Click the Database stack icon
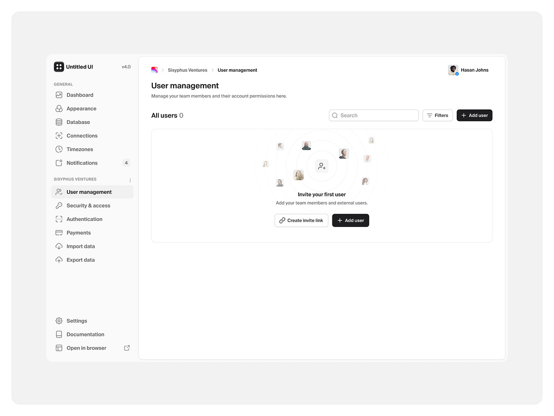Image resolution: width=554 pixels, height=416 pixels. coord(59,122)
